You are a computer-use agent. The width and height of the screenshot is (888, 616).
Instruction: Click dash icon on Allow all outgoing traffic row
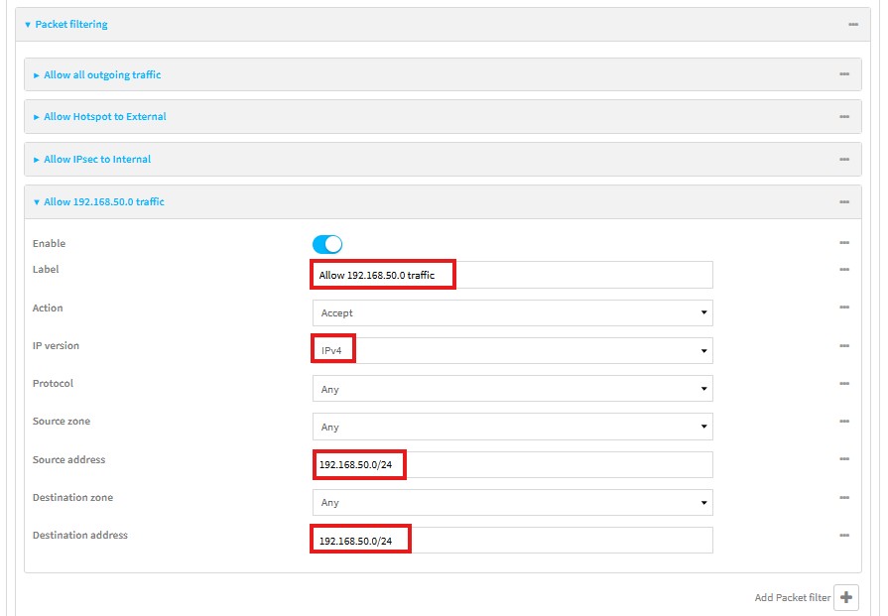(844, 74)
